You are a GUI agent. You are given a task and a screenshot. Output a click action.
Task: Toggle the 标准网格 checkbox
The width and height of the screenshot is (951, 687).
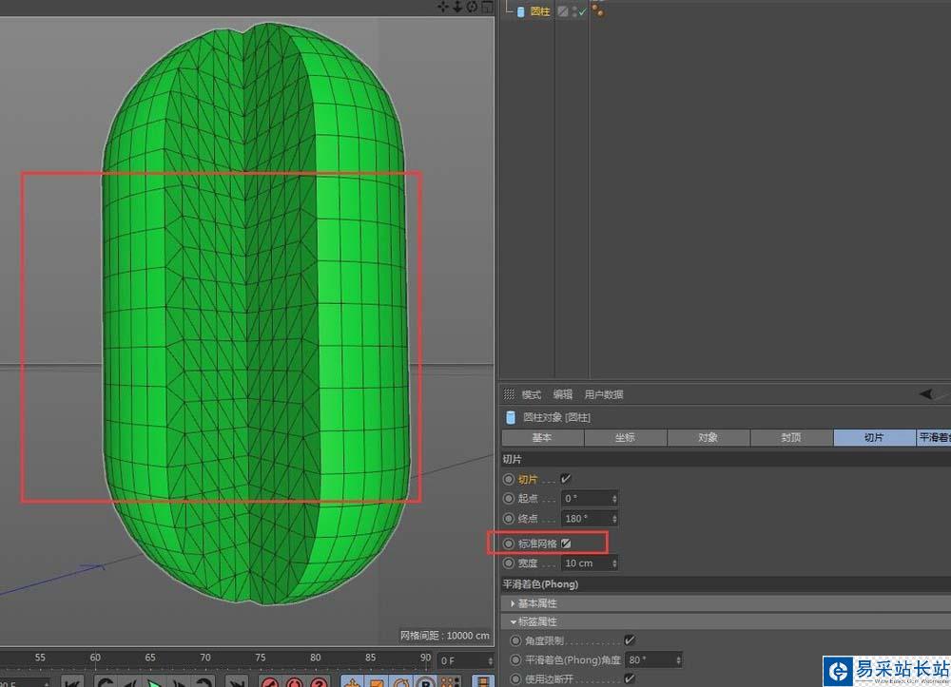pyautogui.click(x=566, y=544)
